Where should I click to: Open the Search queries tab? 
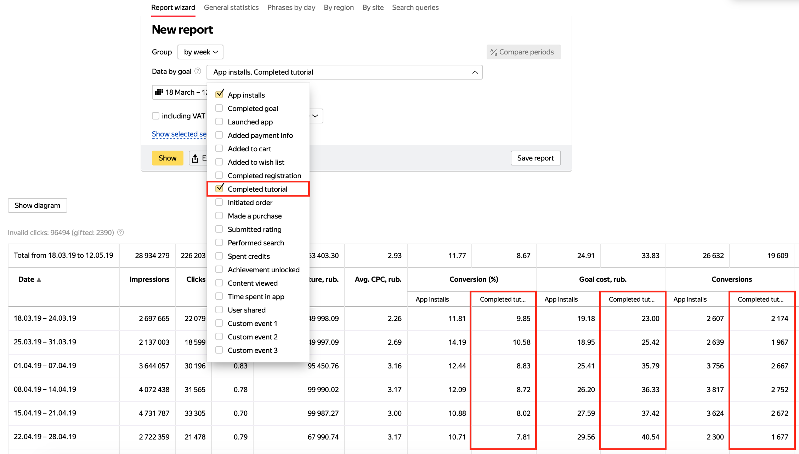(x=415, y=7)
